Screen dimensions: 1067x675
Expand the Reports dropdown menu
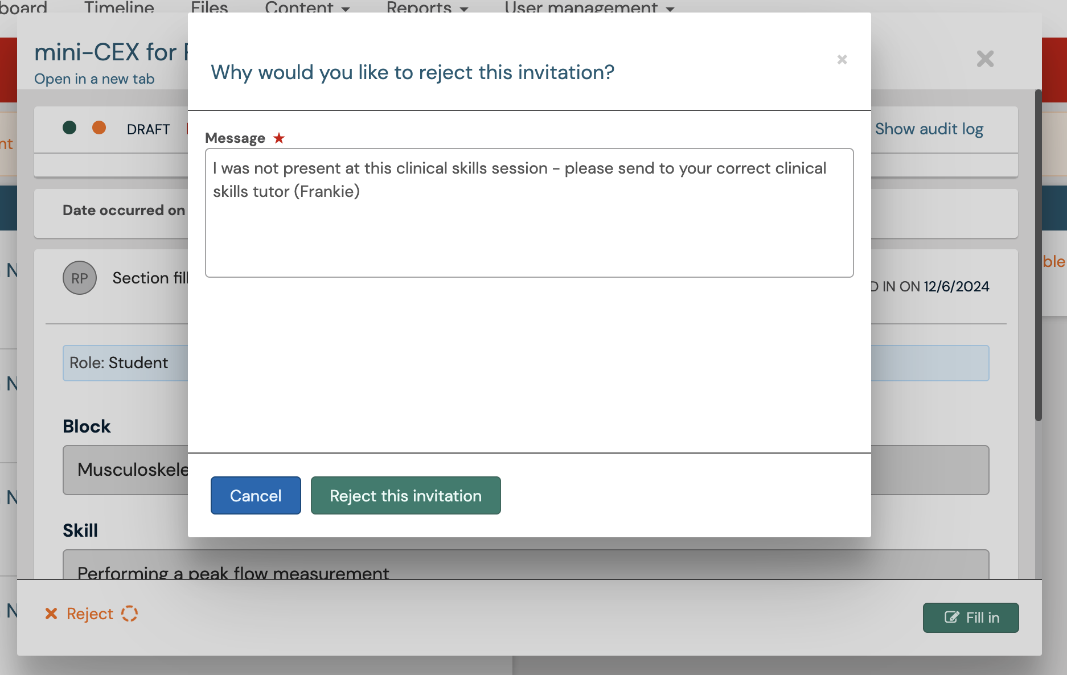(427, 7)
